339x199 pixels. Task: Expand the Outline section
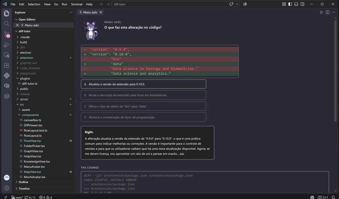click(44, 182)
